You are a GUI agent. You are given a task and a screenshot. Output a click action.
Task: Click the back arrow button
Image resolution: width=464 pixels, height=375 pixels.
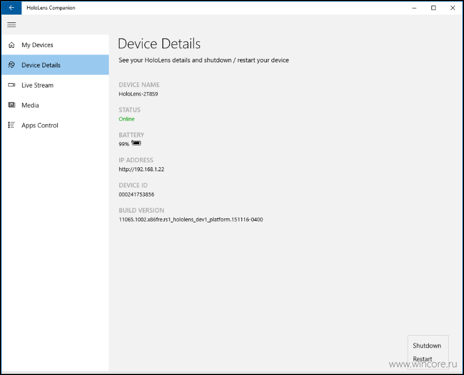[12, 8]
